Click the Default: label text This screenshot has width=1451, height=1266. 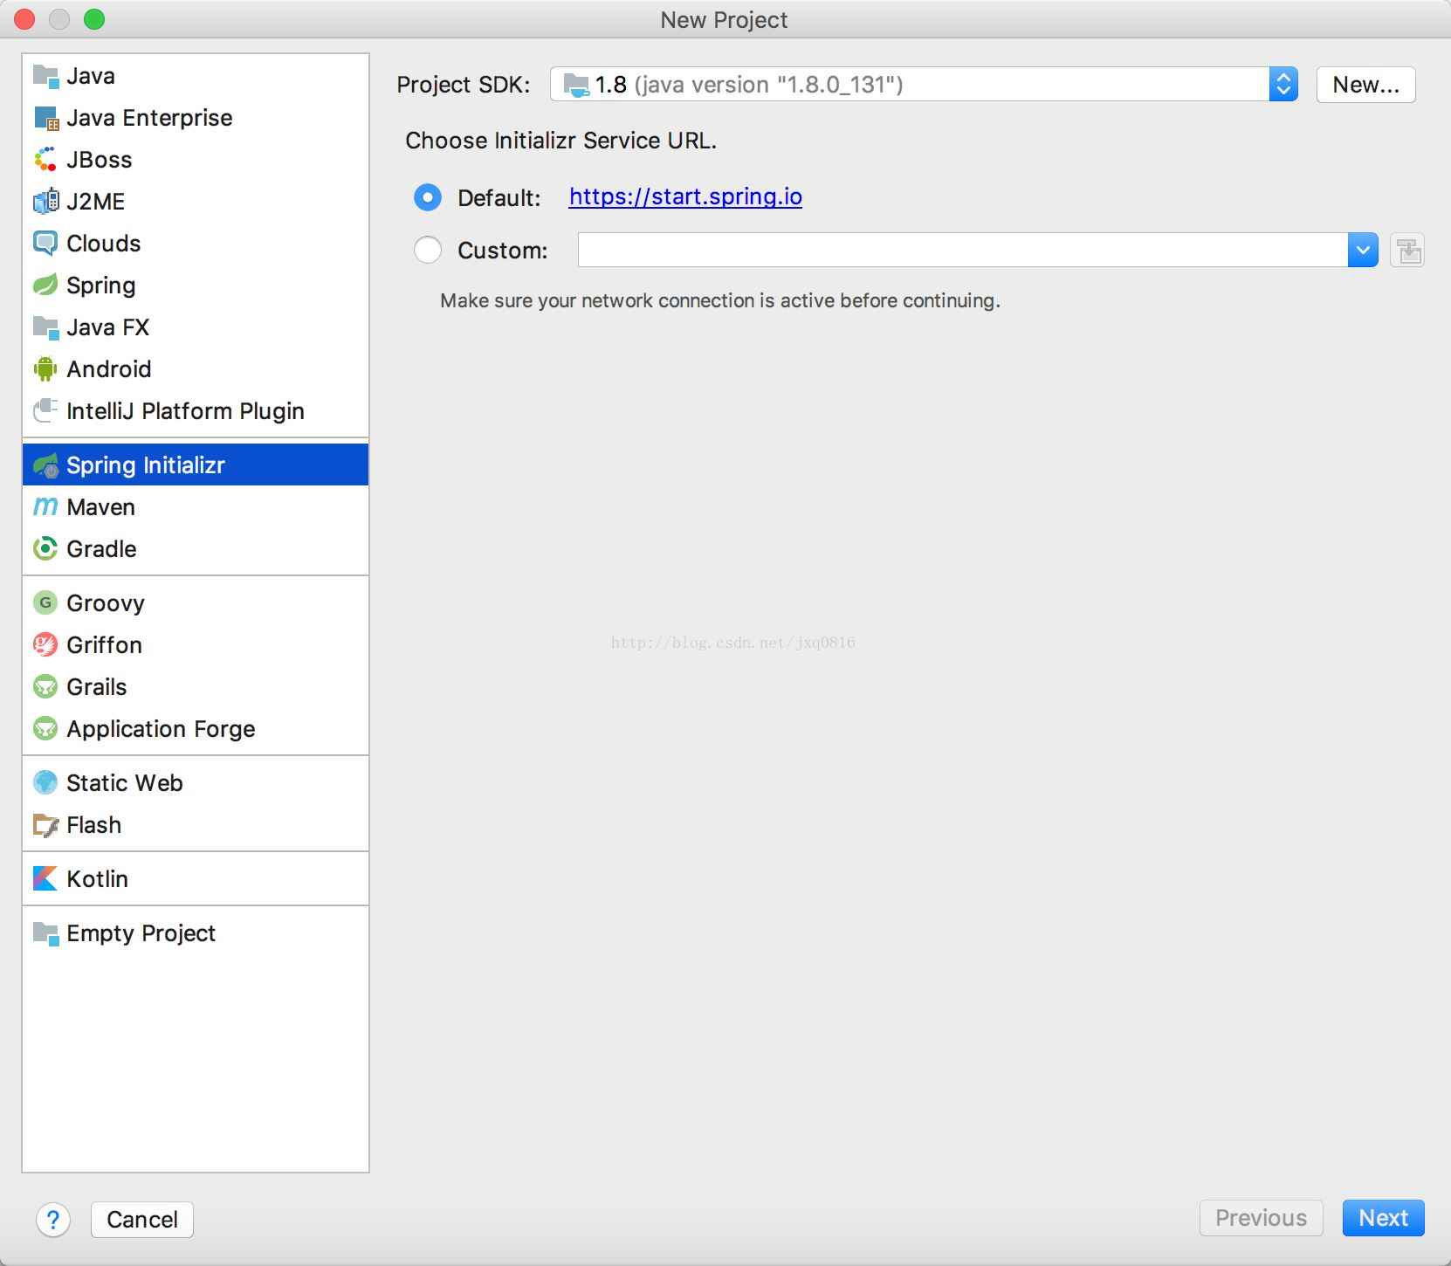pos(499,198)
